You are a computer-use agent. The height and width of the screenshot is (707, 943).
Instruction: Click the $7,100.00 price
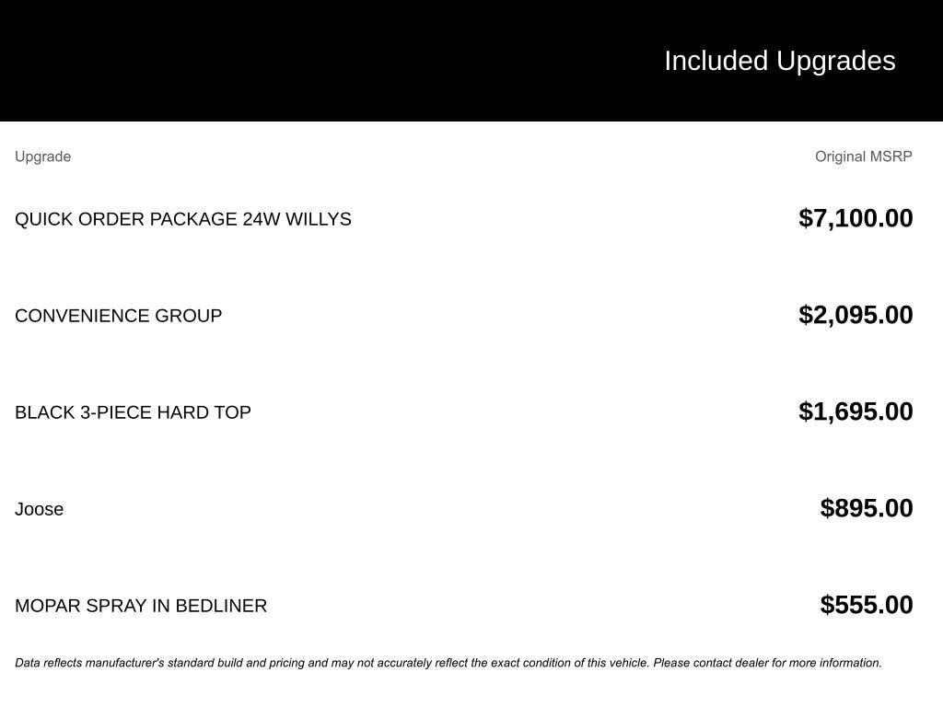(x=856, y=218)
